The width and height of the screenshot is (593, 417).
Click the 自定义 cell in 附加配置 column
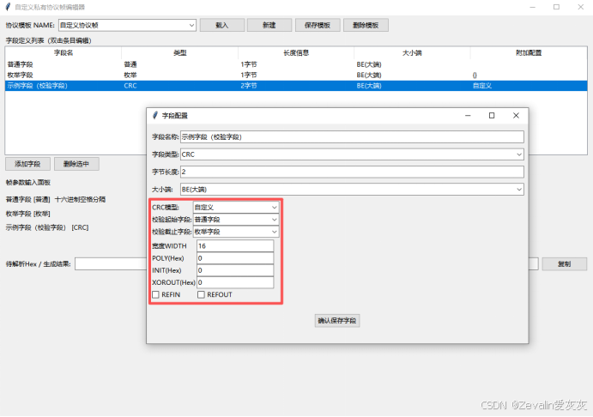point(482,86)
